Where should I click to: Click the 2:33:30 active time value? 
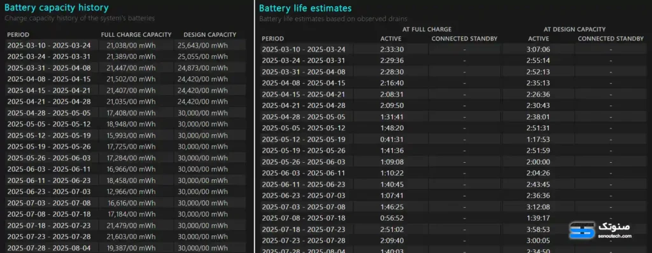[392, 49]
